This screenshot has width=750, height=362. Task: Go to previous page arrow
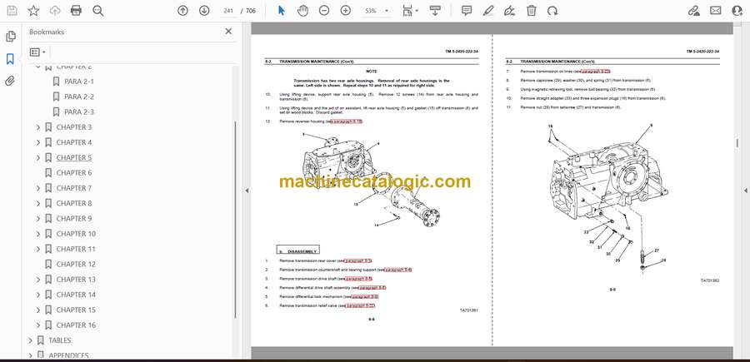(182, 11)
